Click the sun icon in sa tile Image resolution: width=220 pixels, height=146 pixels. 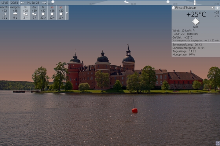point(52,14)
